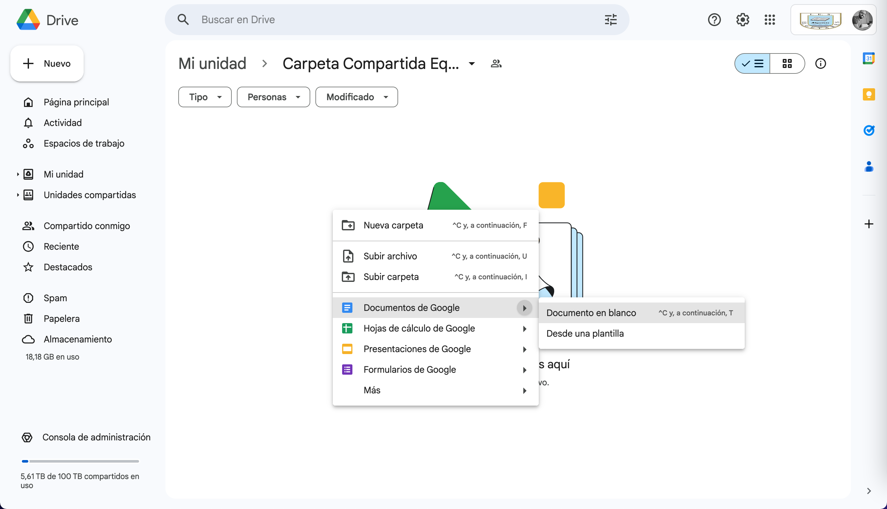
Task: Open the Modificado filter dropdown
Action: coord(356,97)
